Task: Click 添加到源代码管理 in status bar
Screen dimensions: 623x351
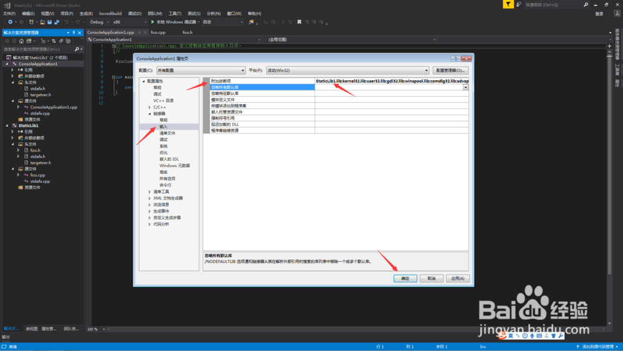Action: tap(597, 347)
